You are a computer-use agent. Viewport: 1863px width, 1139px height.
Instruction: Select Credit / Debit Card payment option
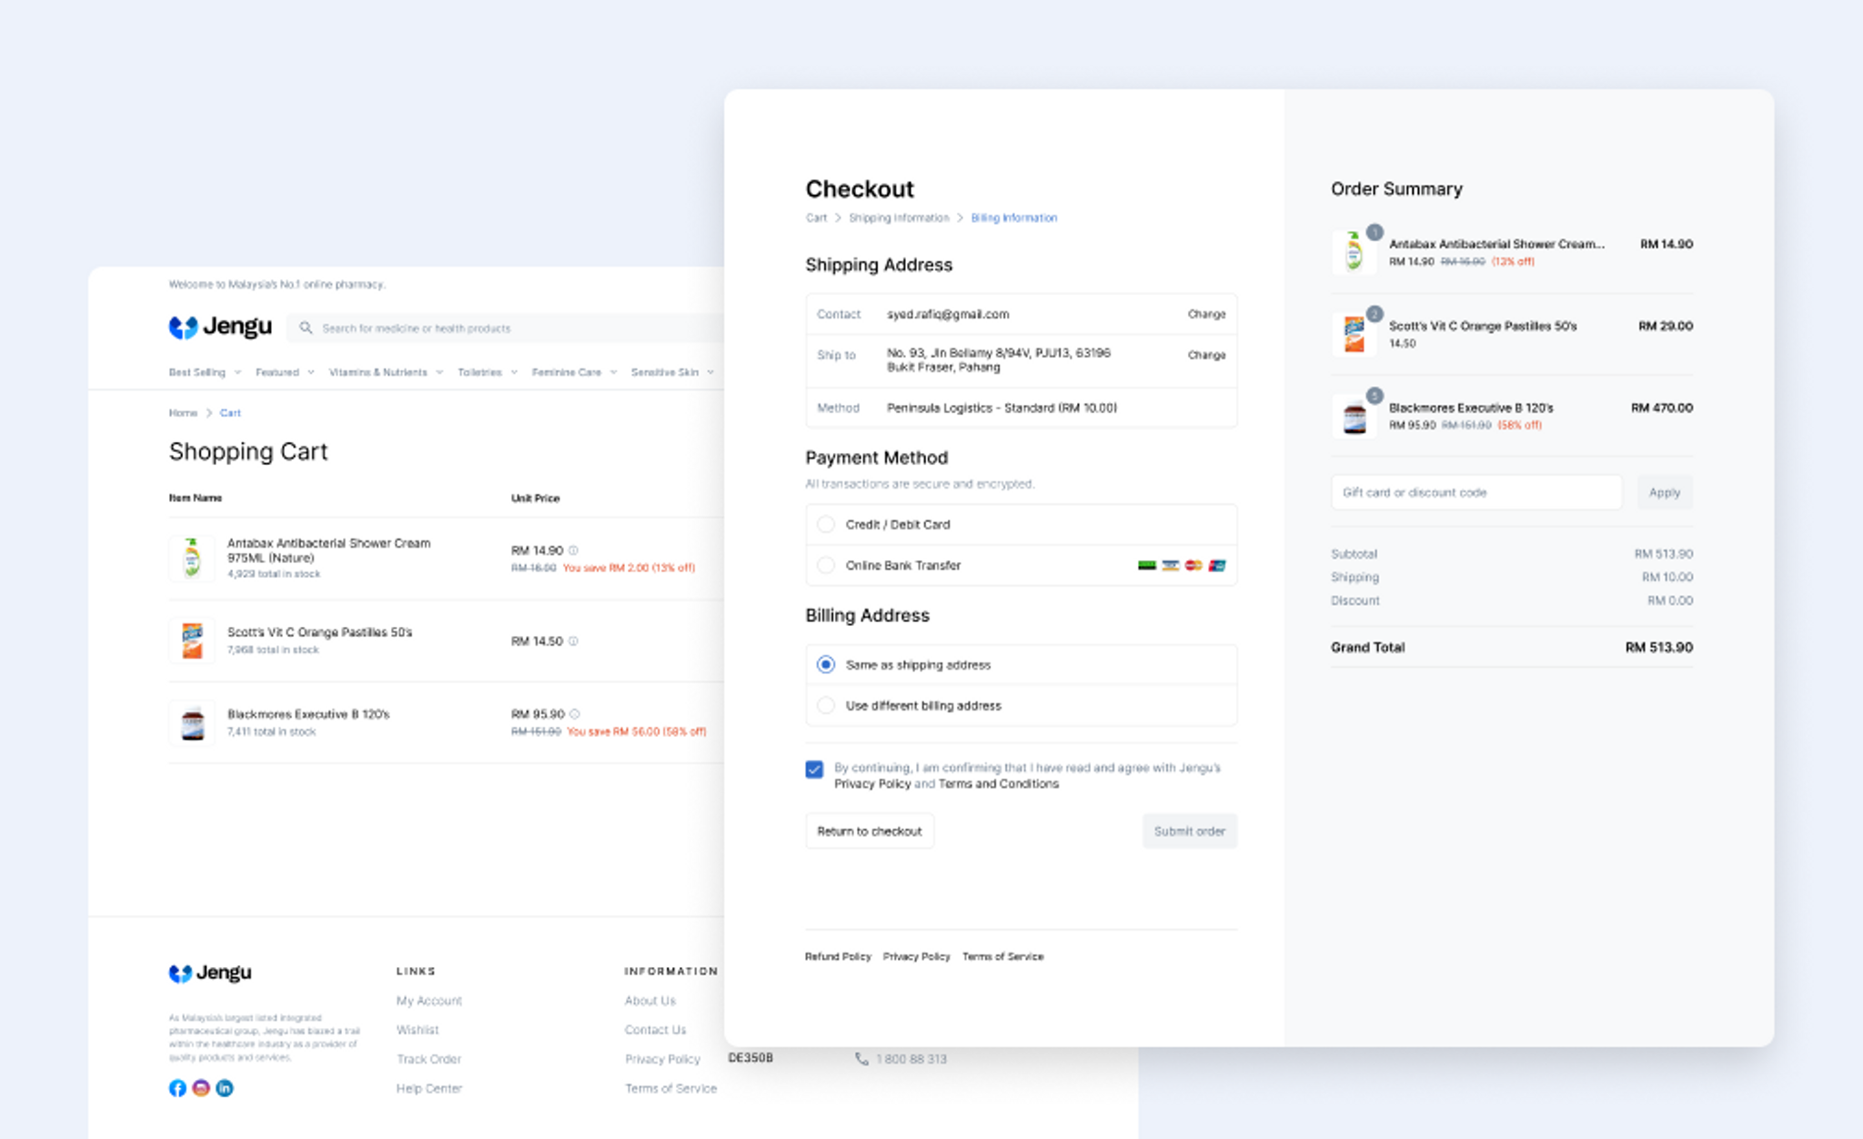click(826, 525)
